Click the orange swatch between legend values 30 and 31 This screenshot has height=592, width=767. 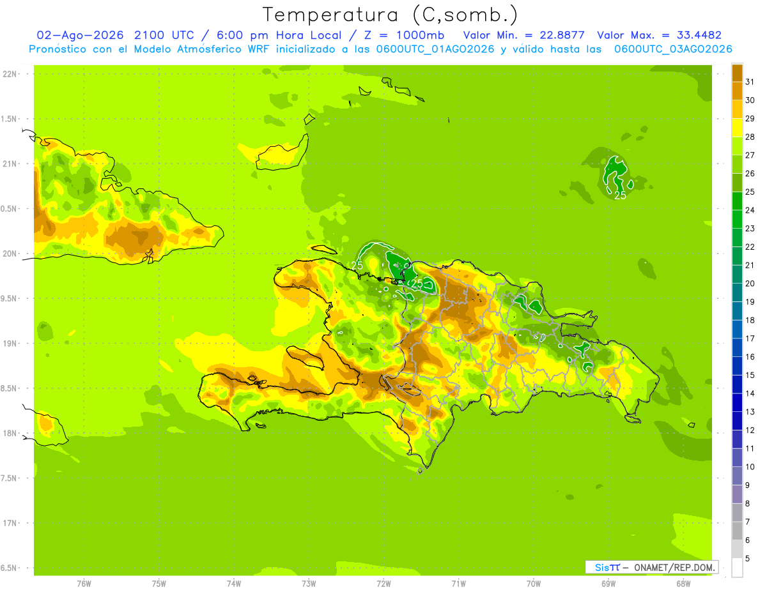click(737, 91)
